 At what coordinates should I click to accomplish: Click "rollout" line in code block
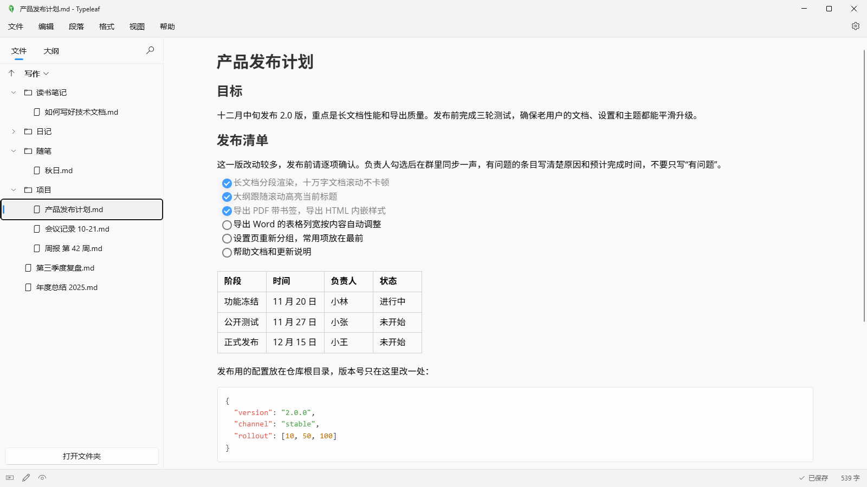point(286,436)
